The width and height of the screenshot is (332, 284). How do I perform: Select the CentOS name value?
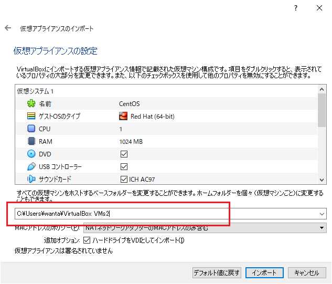click(x=129, y=103)
